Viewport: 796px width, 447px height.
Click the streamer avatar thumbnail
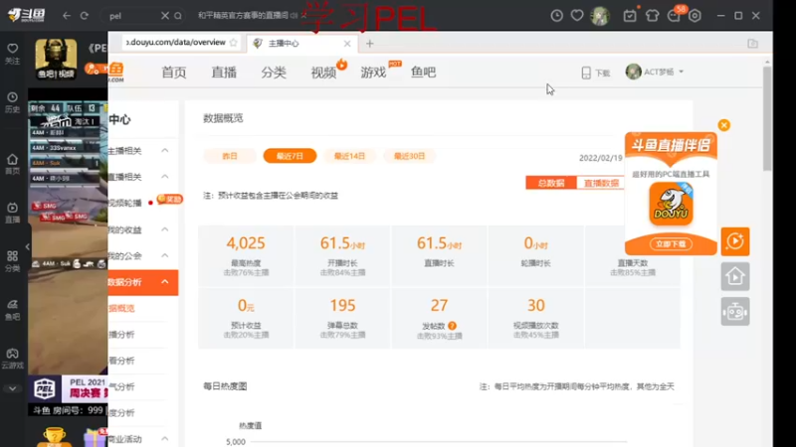click(x=56, y=59)
